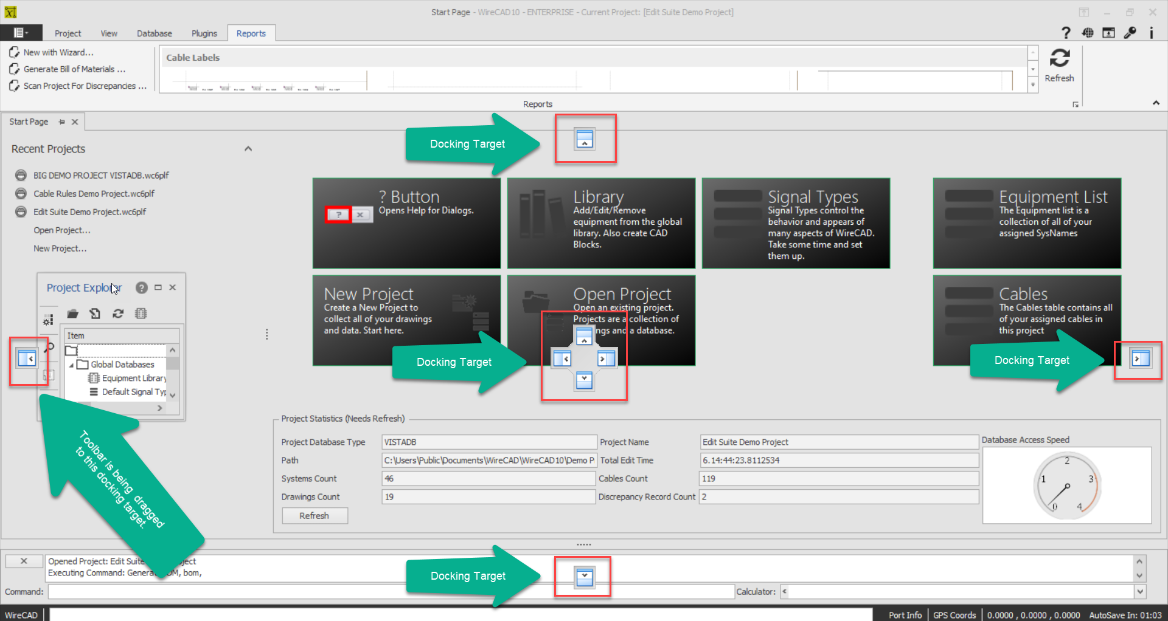1168x621 pixels.
Task: Click refresh icon in Project Explorer toolbar
Action: (x=118, y=314)
